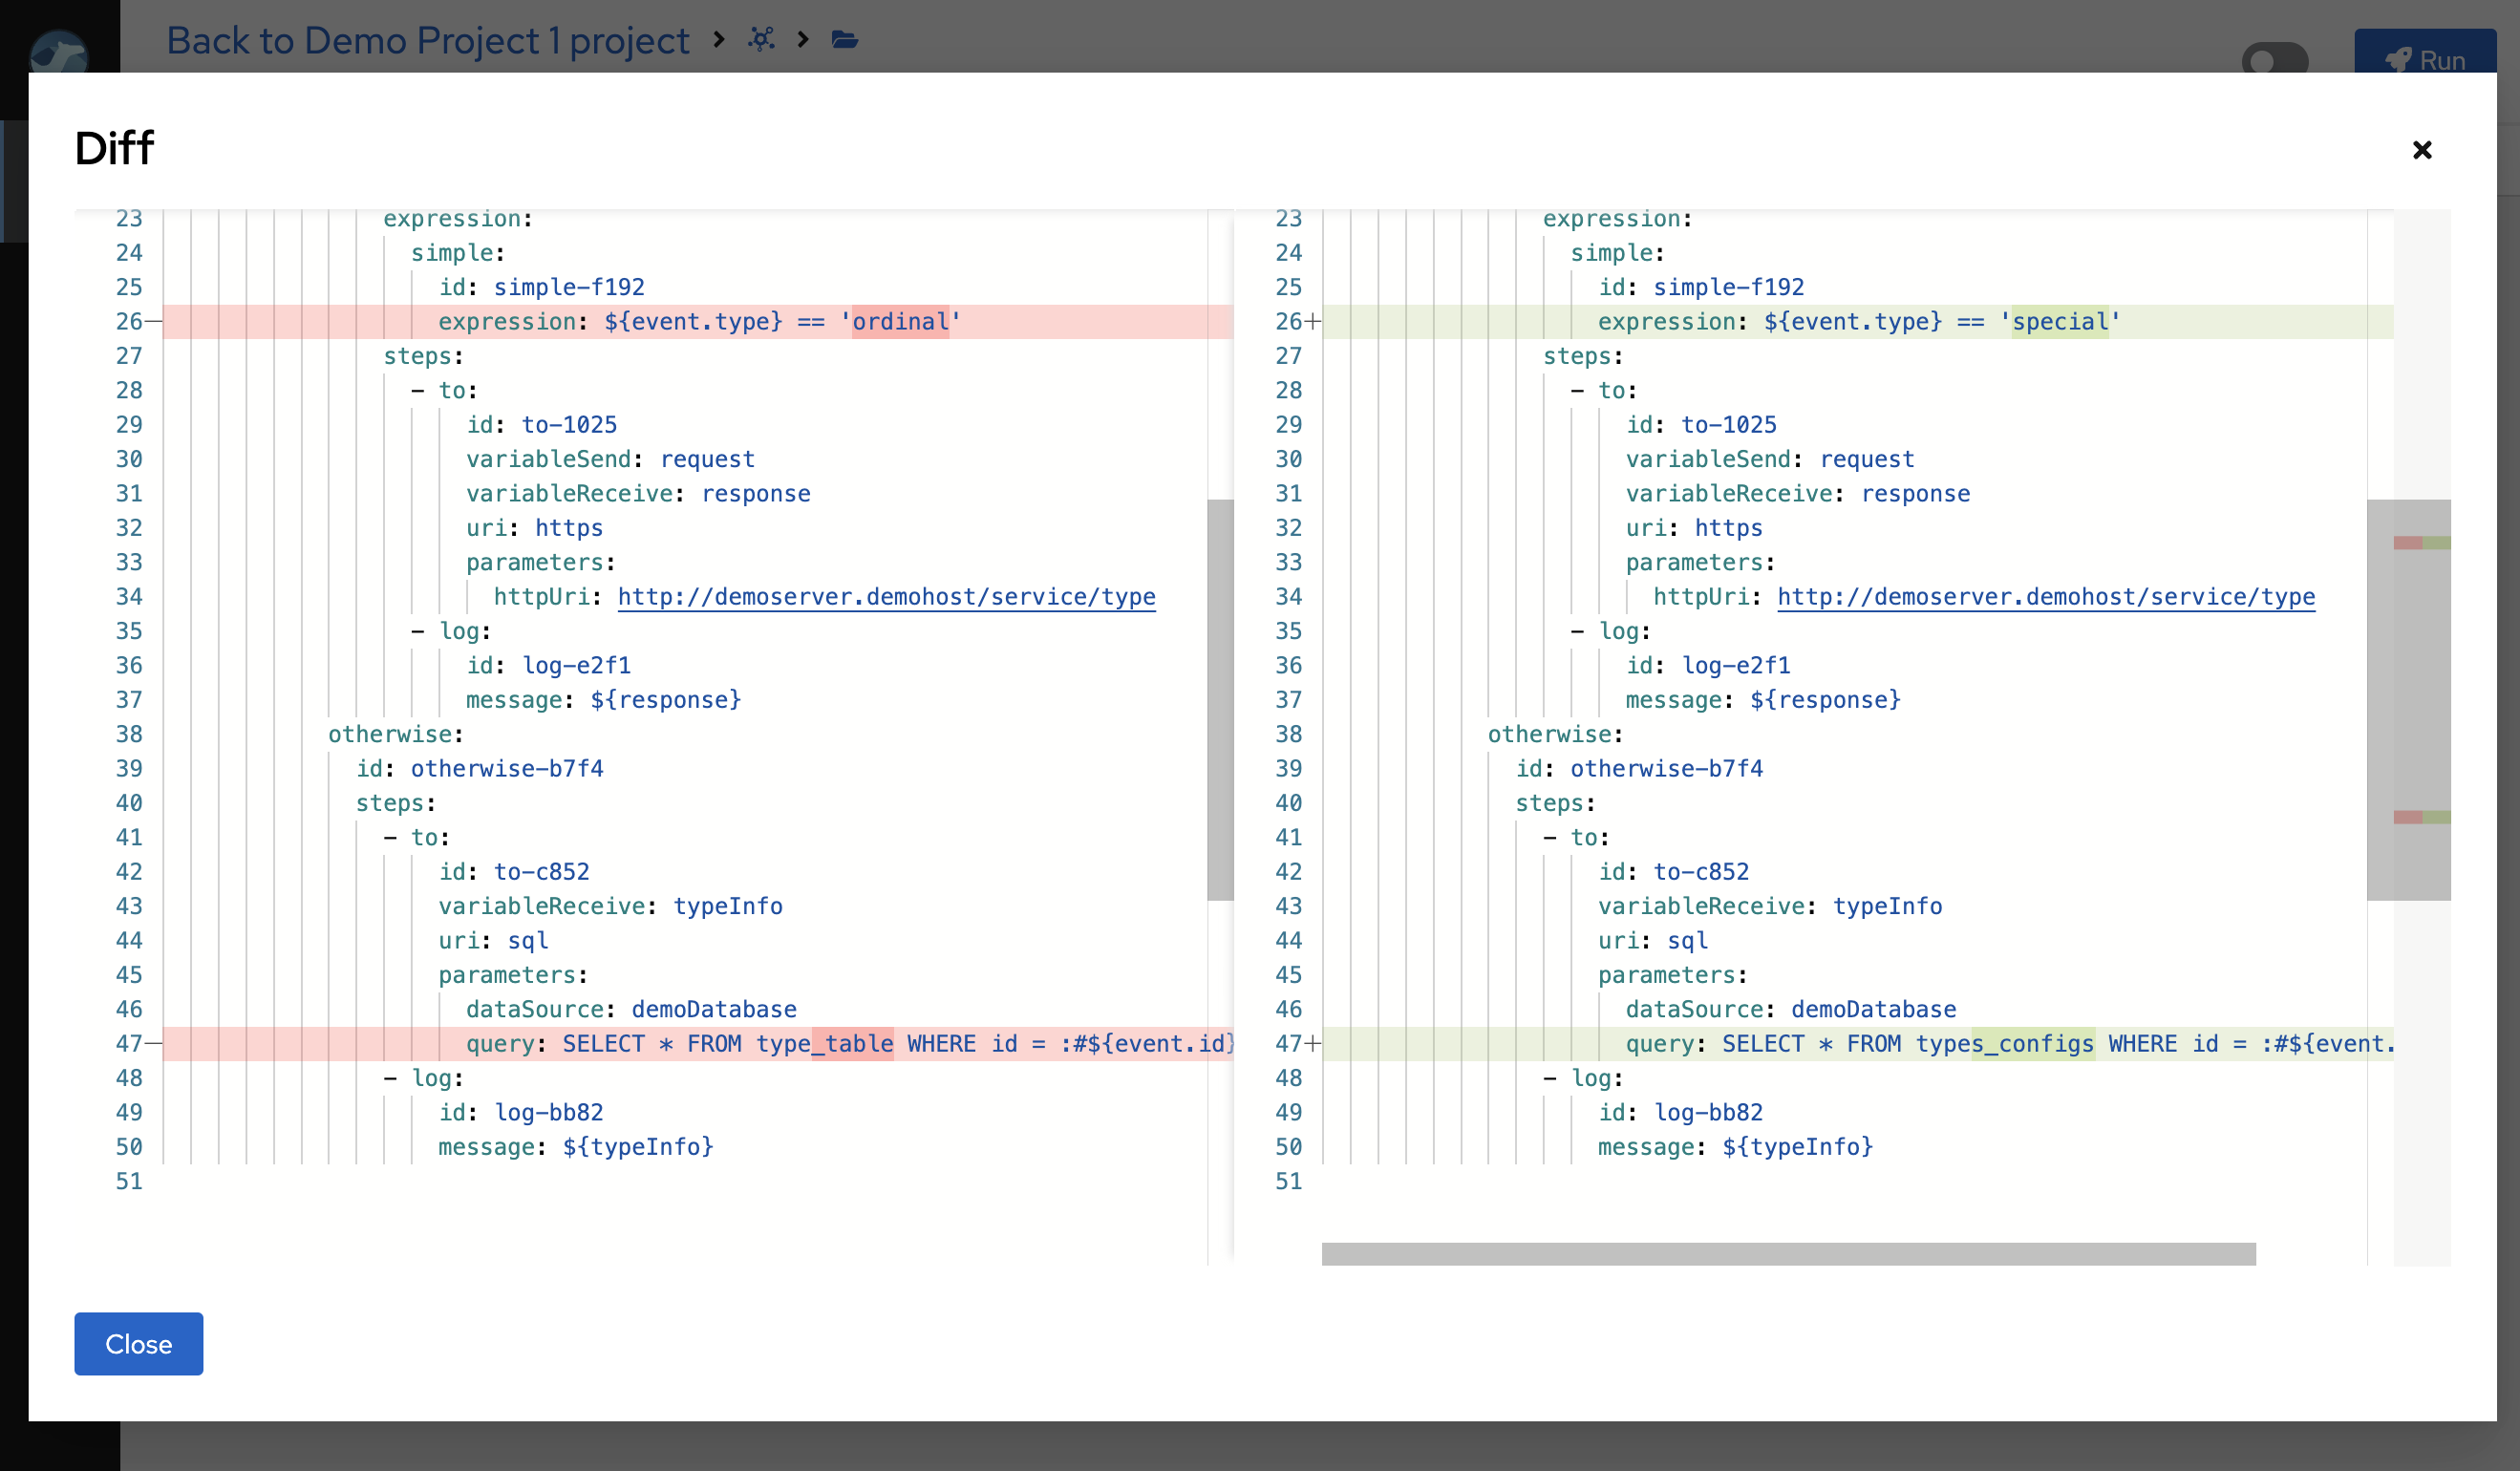Click upper red-green marker in overview ruler
Image resolution: width=2520 pixels, height=1471 pixels.
2421,543
